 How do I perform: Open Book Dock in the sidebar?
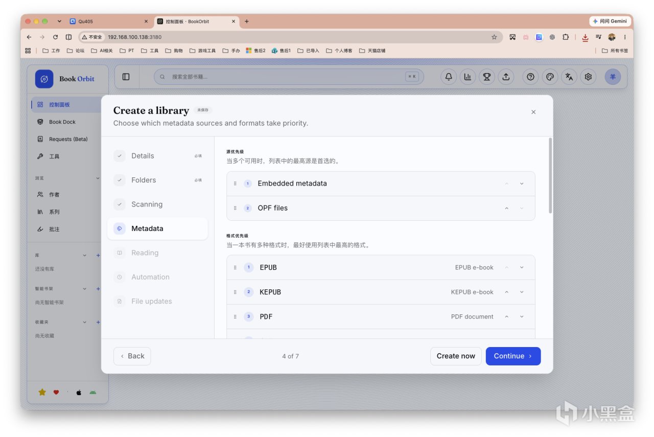[x=66, y=122]
